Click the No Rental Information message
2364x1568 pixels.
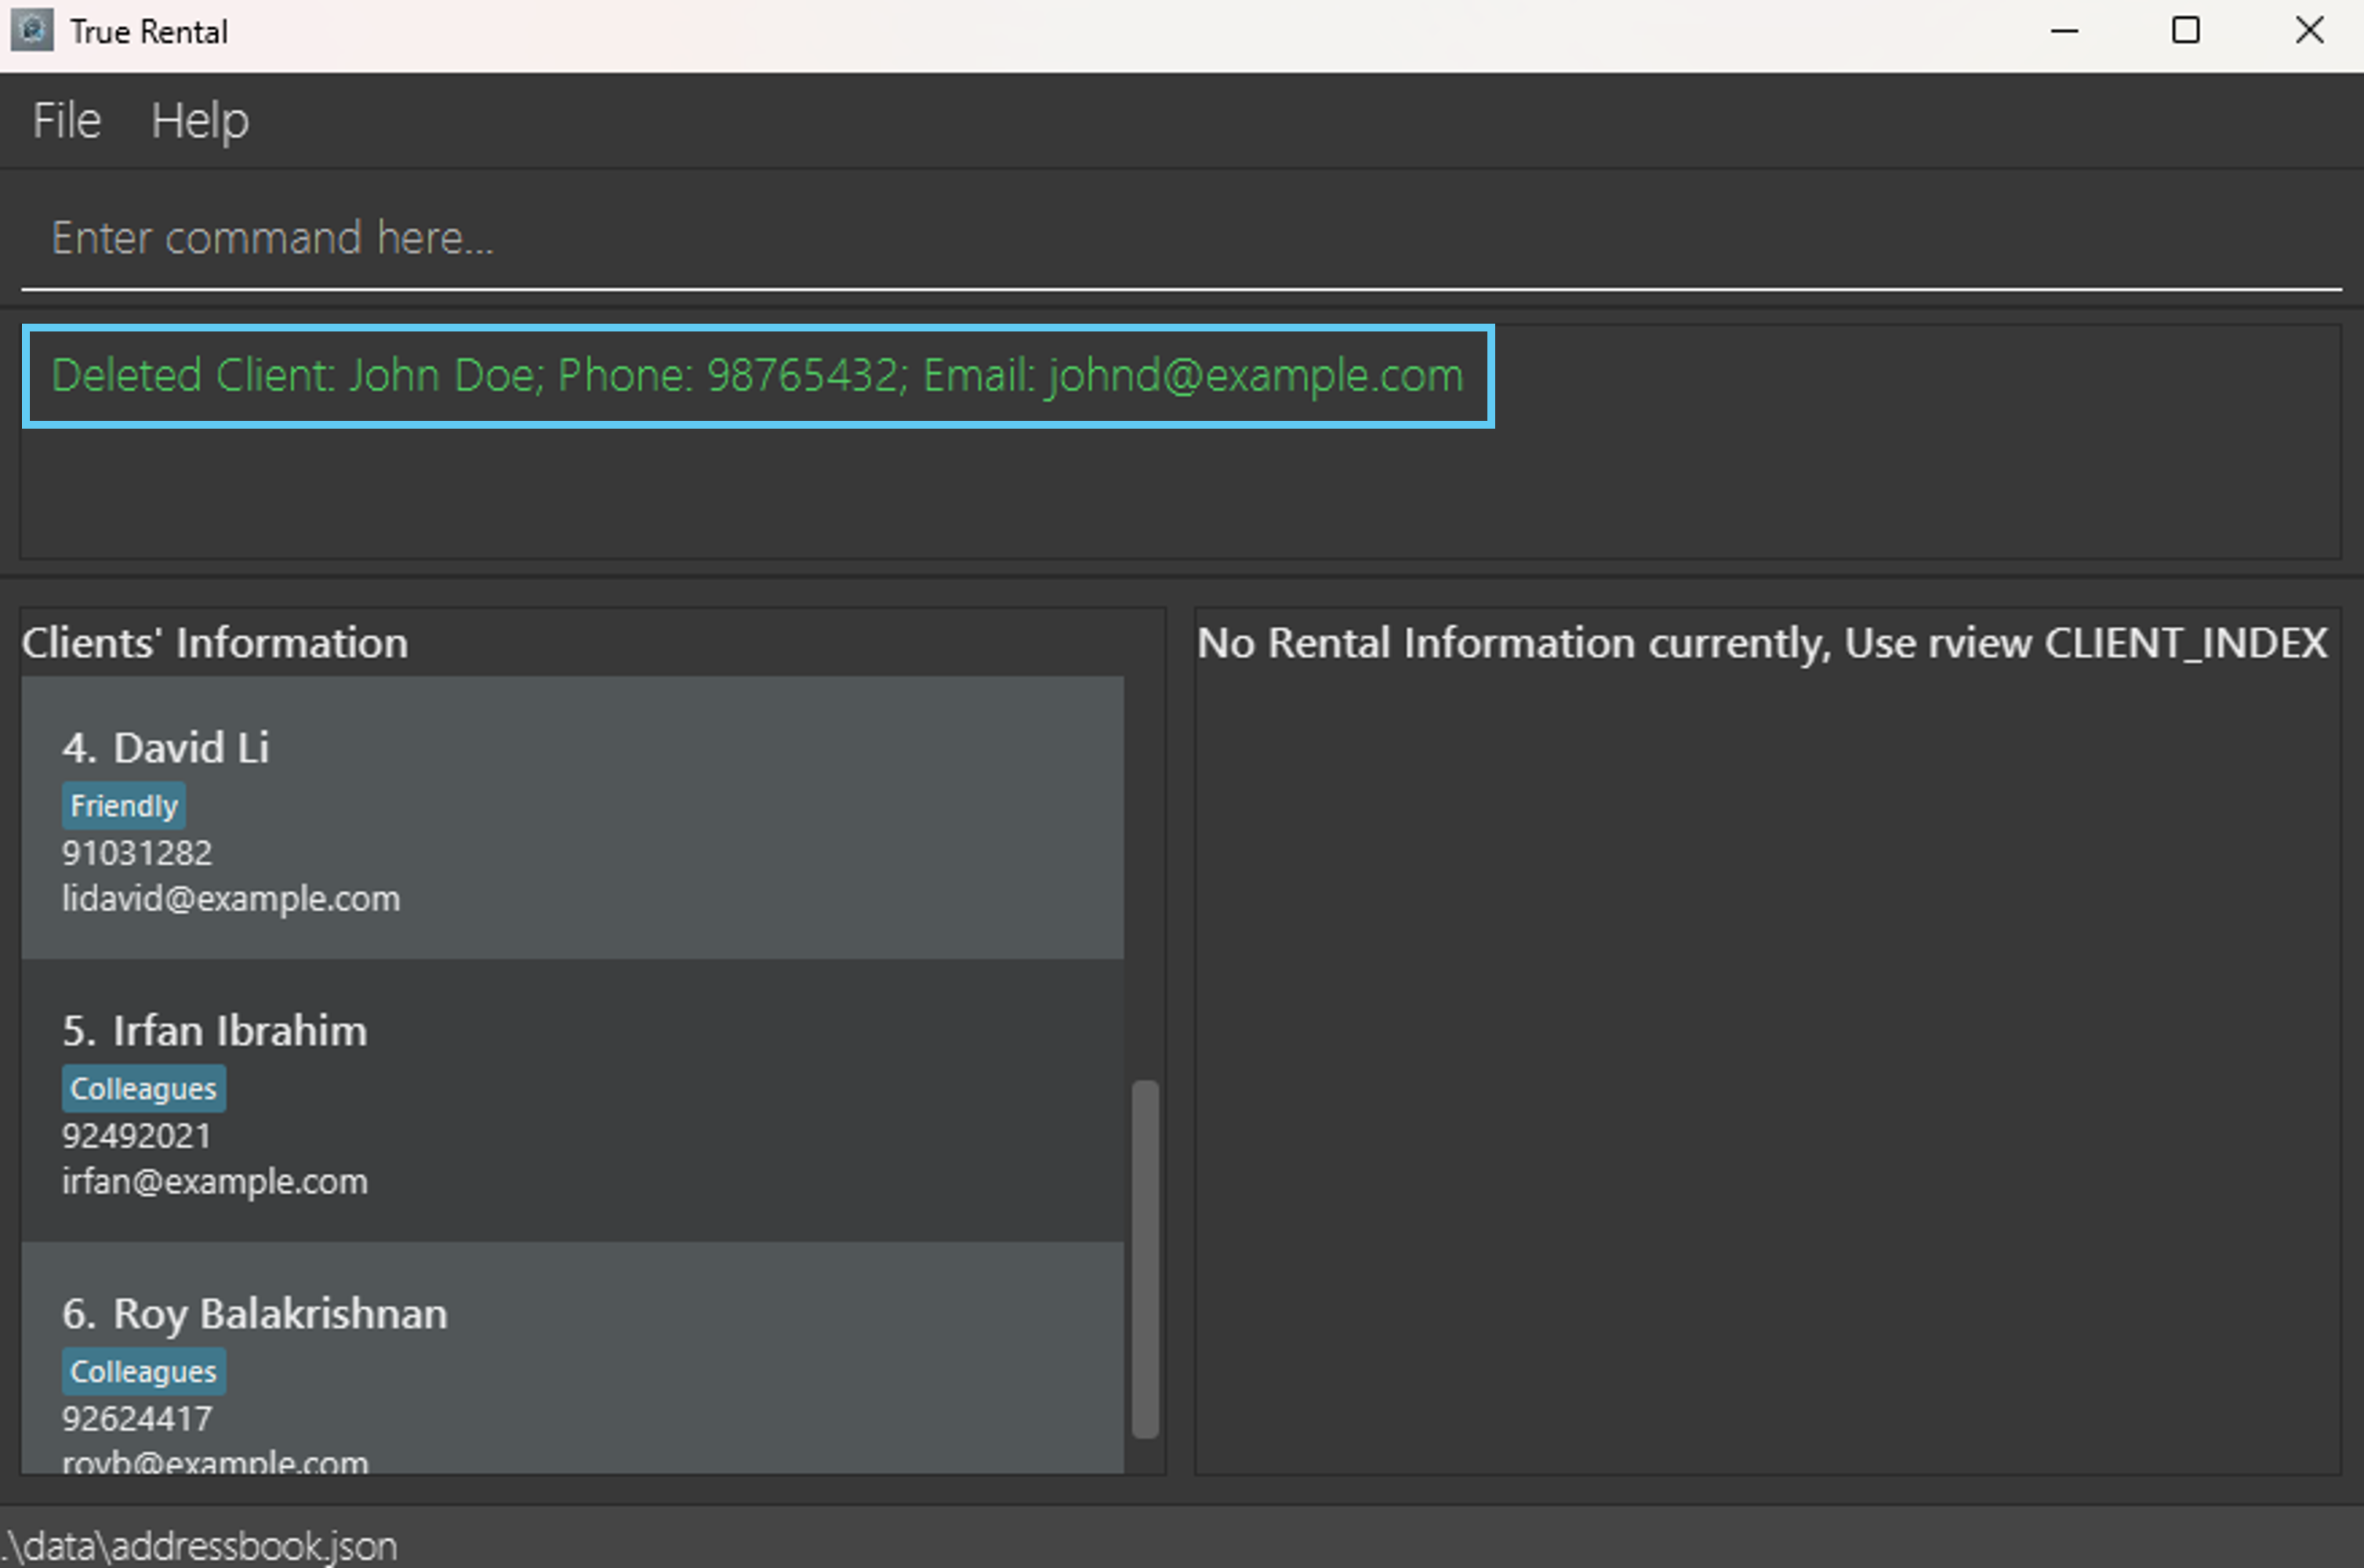pos(1762,643)
